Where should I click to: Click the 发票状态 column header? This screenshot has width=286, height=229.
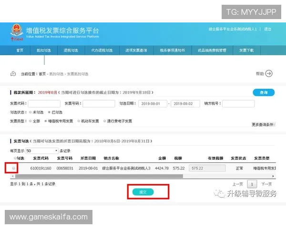pyautogui.click(x=238, y=158)
